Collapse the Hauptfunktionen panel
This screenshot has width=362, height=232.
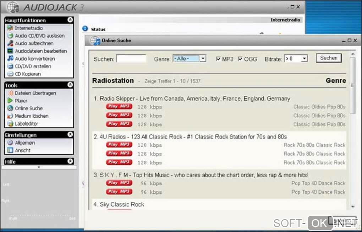pyautogui.click(x=70, y=20)
